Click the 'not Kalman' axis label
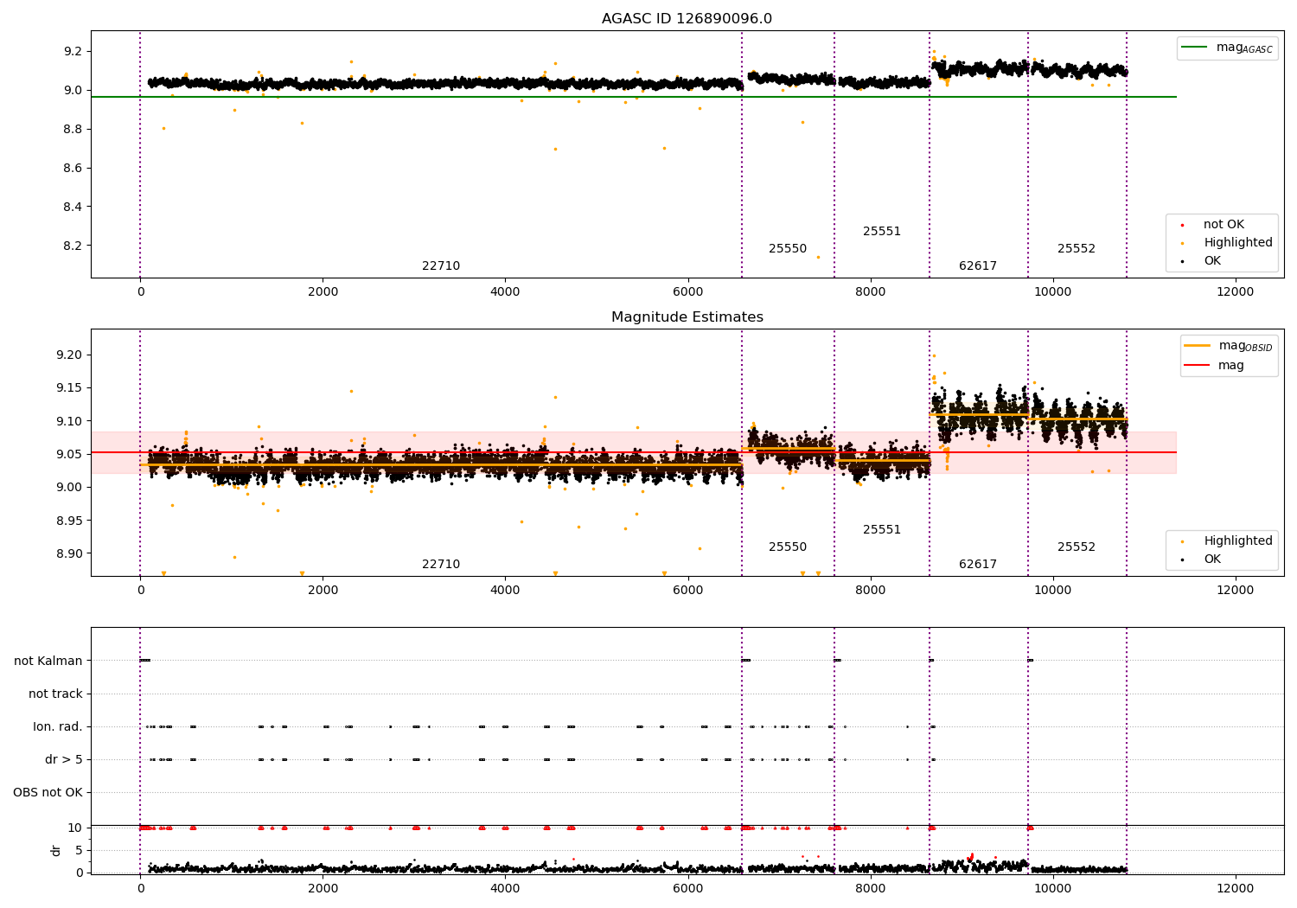This screenshot has width=1297, height=908. point(48,661)
